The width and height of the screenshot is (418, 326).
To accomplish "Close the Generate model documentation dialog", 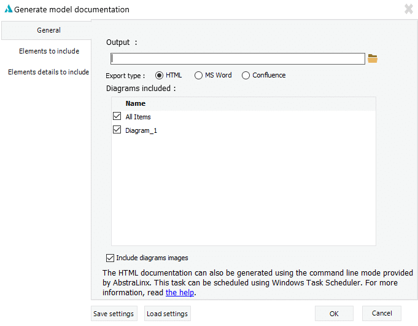I will click(x=408, y=9).
